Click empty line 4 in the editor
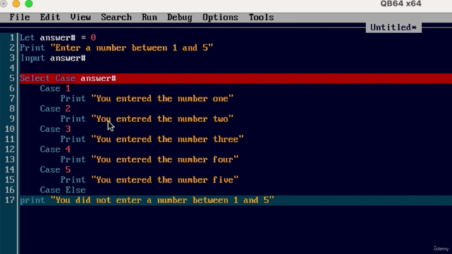 [235, 68]
